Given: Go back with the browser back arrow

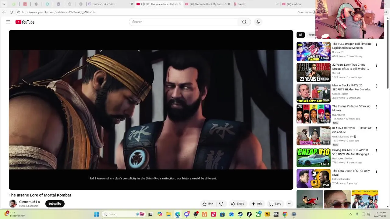Looking at the screenshot, I should (x=4, y=12).
